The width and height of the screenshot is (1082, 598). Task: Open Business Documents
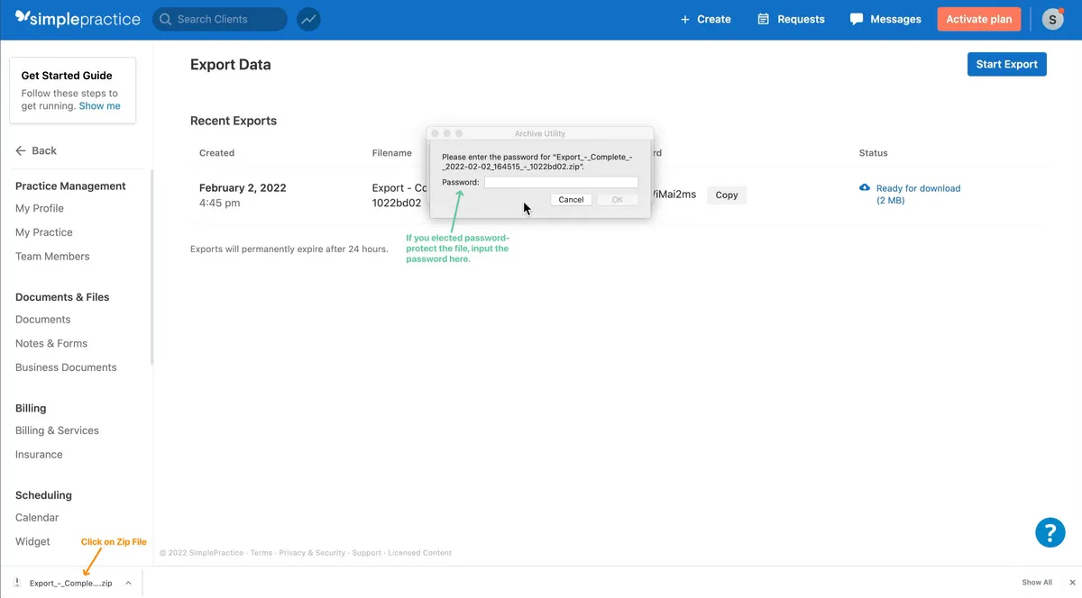coord(66,367)
